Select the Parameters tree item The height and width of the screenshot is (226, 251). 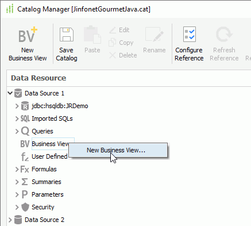[48, 194]
